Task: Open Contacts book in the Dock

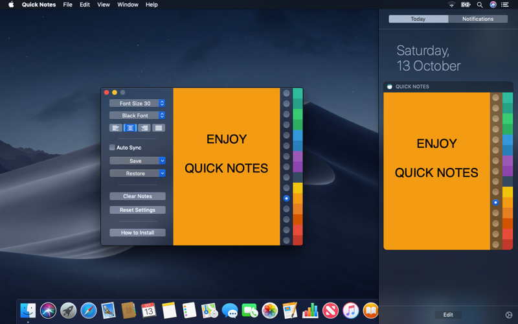Action: pos(128,310)
